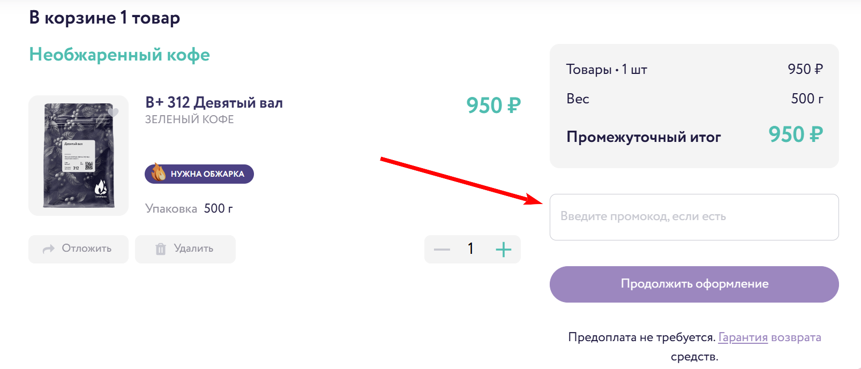
Task: Click the heart favorite icon on product image
Action: pos(113,112)
